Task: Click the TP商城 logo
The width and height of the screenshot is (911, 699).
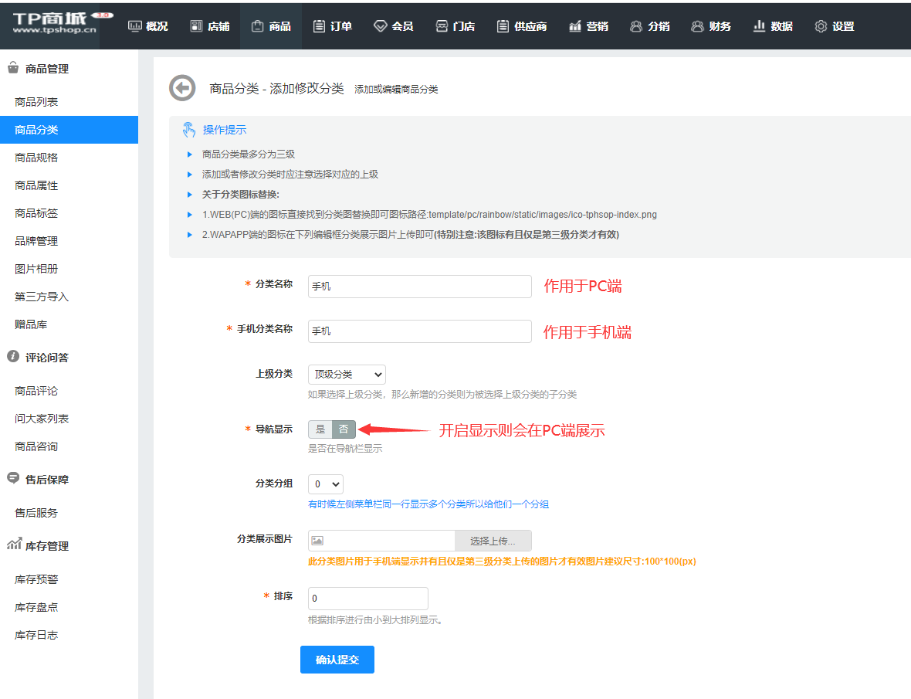Action: pyautogui.click(x=56, y=25)
